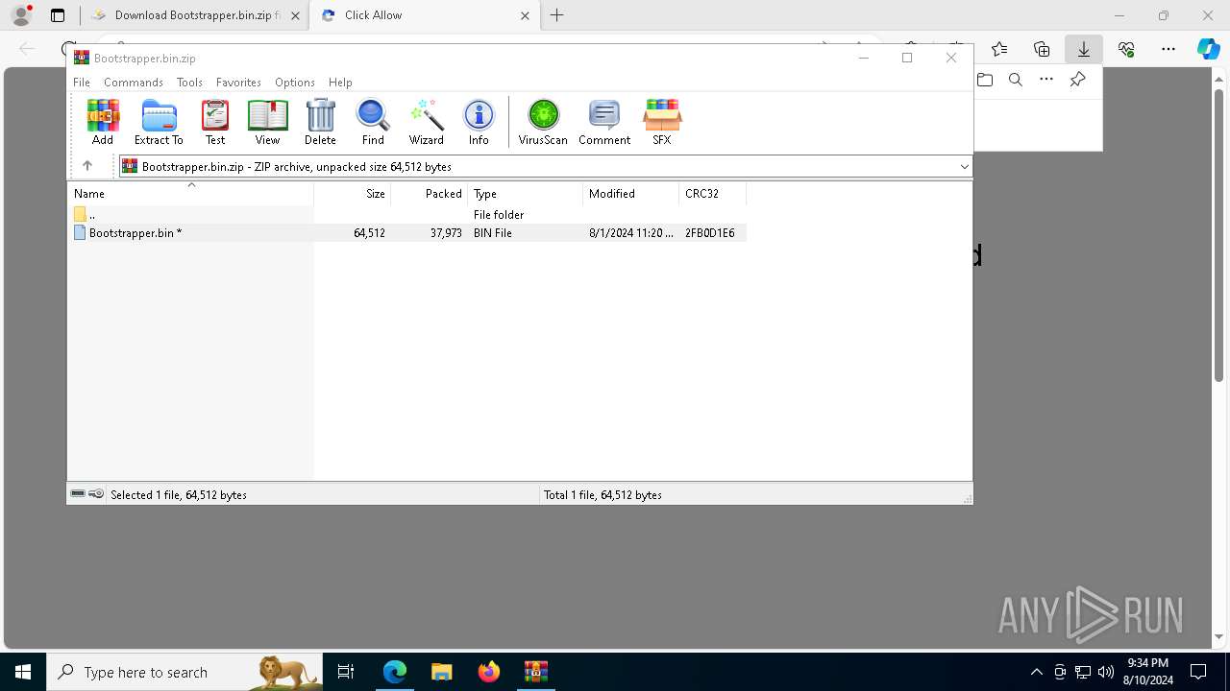Open Edge Browser essentials icon
This screenshot has width=1230, height=691.
pyautogui.click(x=1126, y=49)
